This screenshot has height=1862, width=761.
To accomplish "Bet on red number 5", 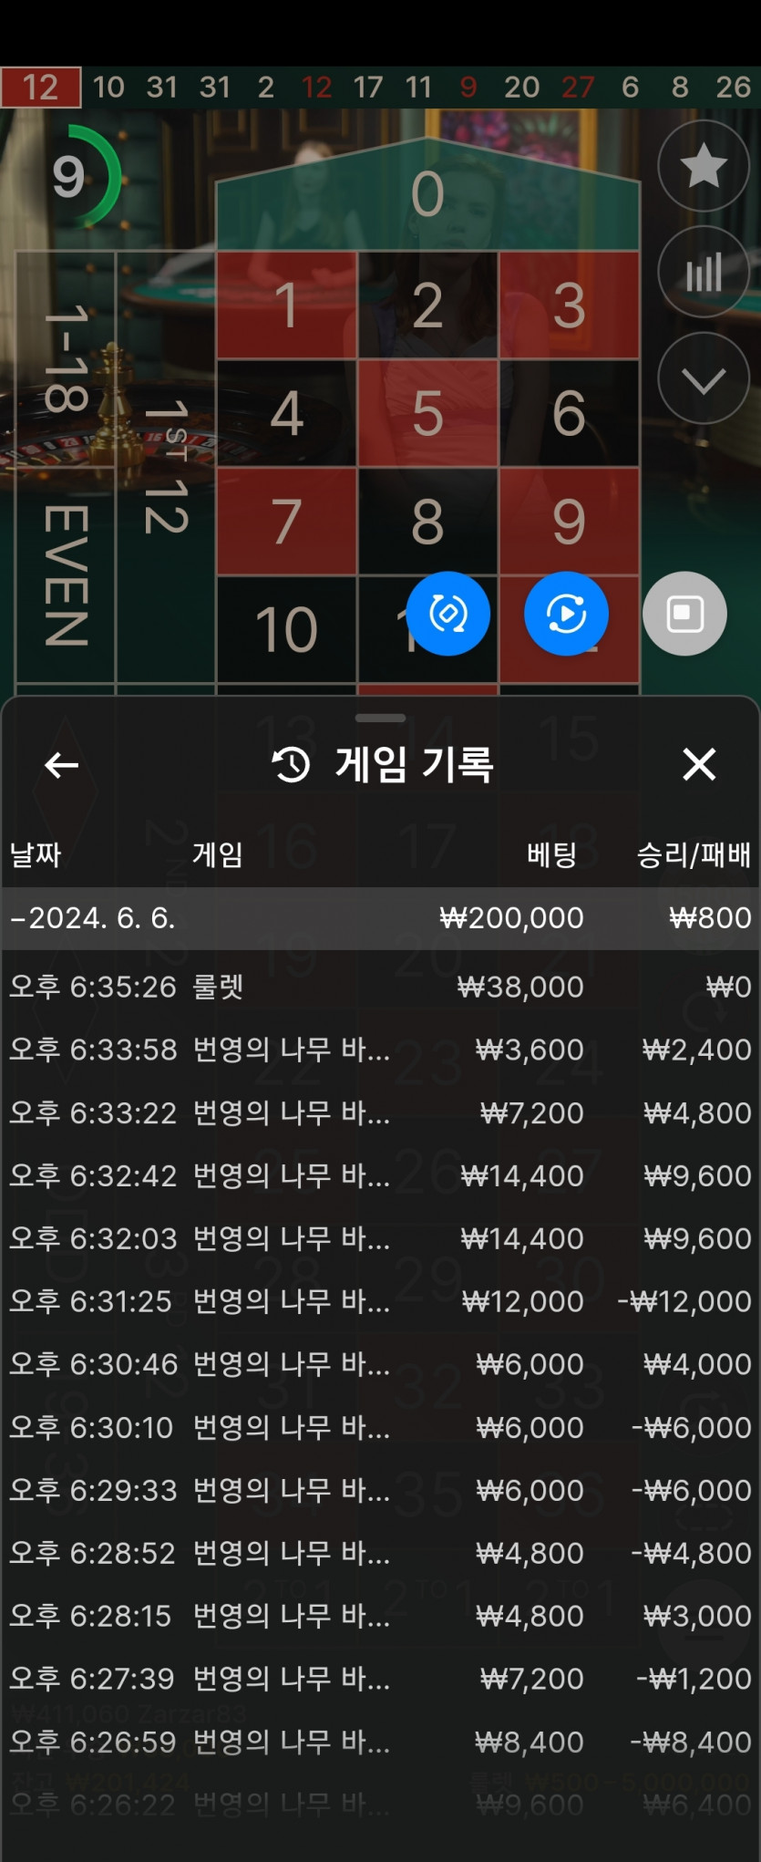I will pyautogui.click(x=427, y=413).
